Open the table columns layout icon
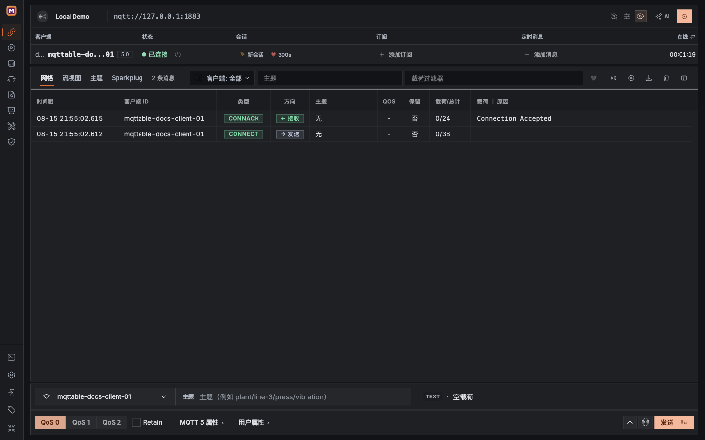705x440 pixels. click(x=684, y=78)
